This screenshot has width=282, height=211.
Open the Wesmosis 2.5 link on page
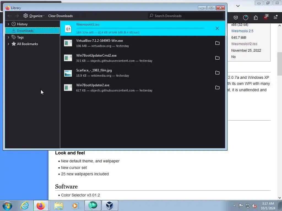click(242, 31)
